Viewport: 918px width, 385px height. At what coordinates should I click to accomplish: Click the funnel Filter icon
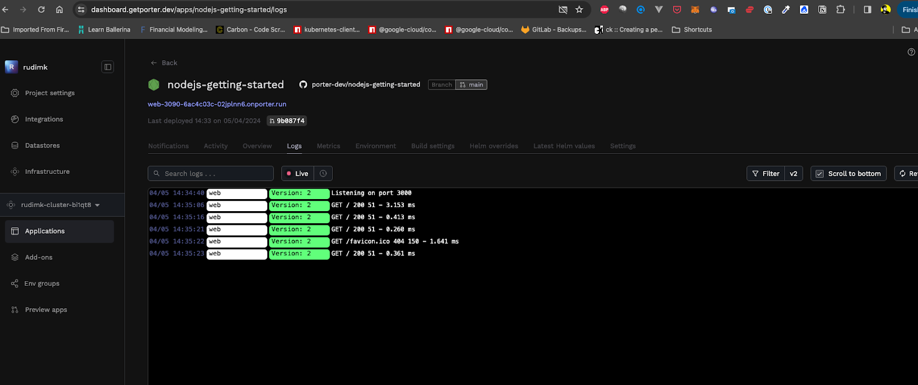756,174
